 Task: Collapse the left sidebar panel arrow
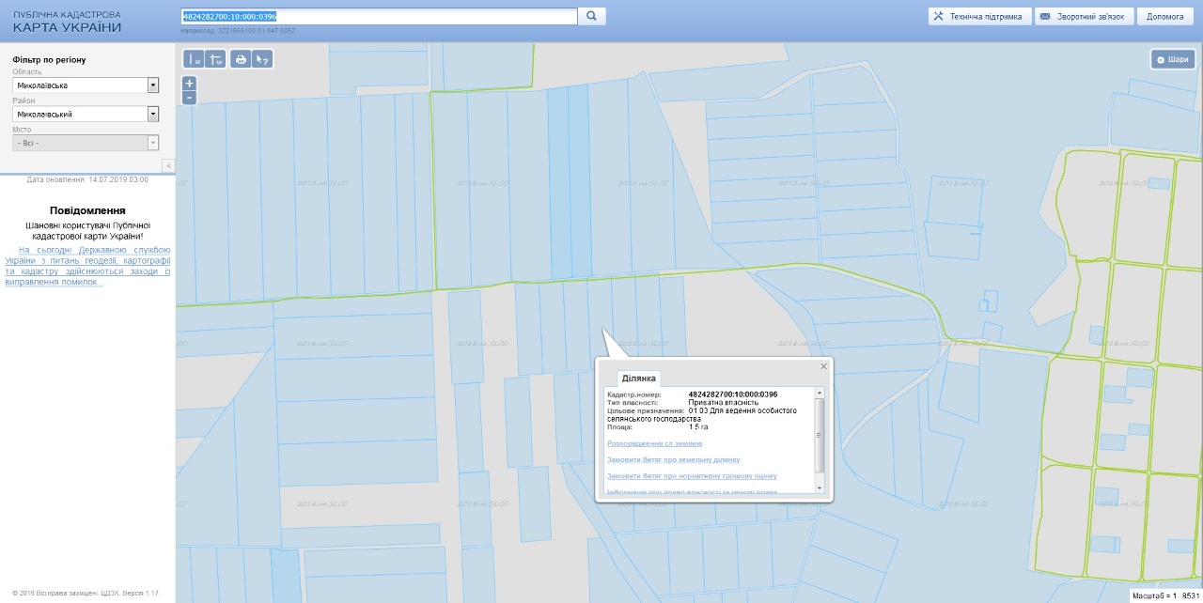click(168, 165)
